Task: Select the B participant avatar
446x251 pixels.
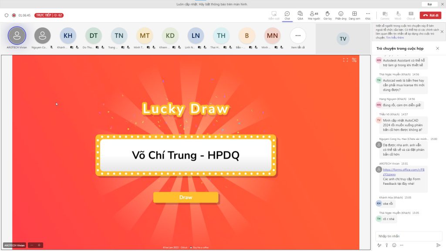Action: tap(247, 36)
